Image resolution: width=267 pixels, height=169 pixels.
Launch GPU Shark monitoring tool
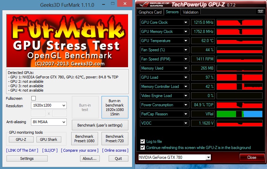point(49,139)
